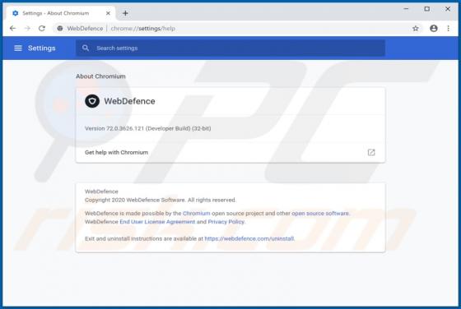Click the magnifier icon in search settings
Image resolution: width=461 pixels, height=309 pixels.
click(86, 48)
